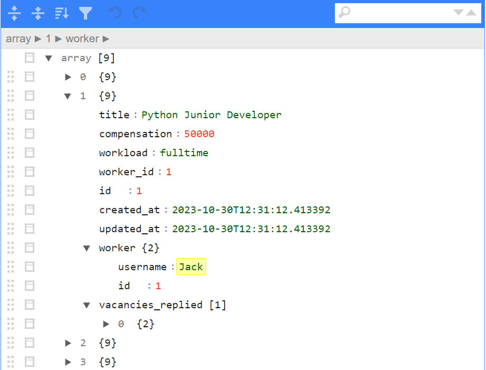Edit the value 'Python Junior Developer'

(211, 115)
